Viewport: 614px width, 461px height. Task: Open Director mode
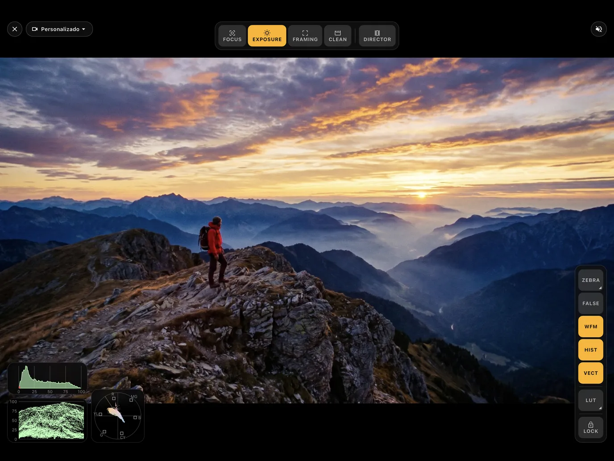pos(377,36)
